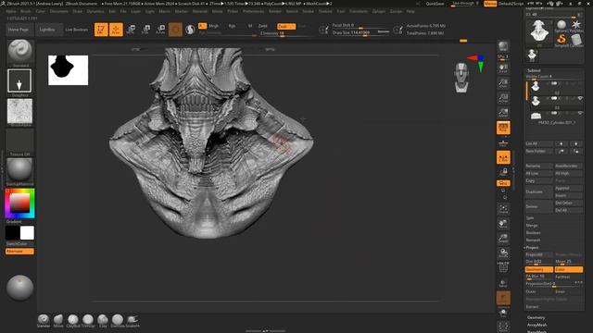Expand the Extract section

(x=532, y=306)
